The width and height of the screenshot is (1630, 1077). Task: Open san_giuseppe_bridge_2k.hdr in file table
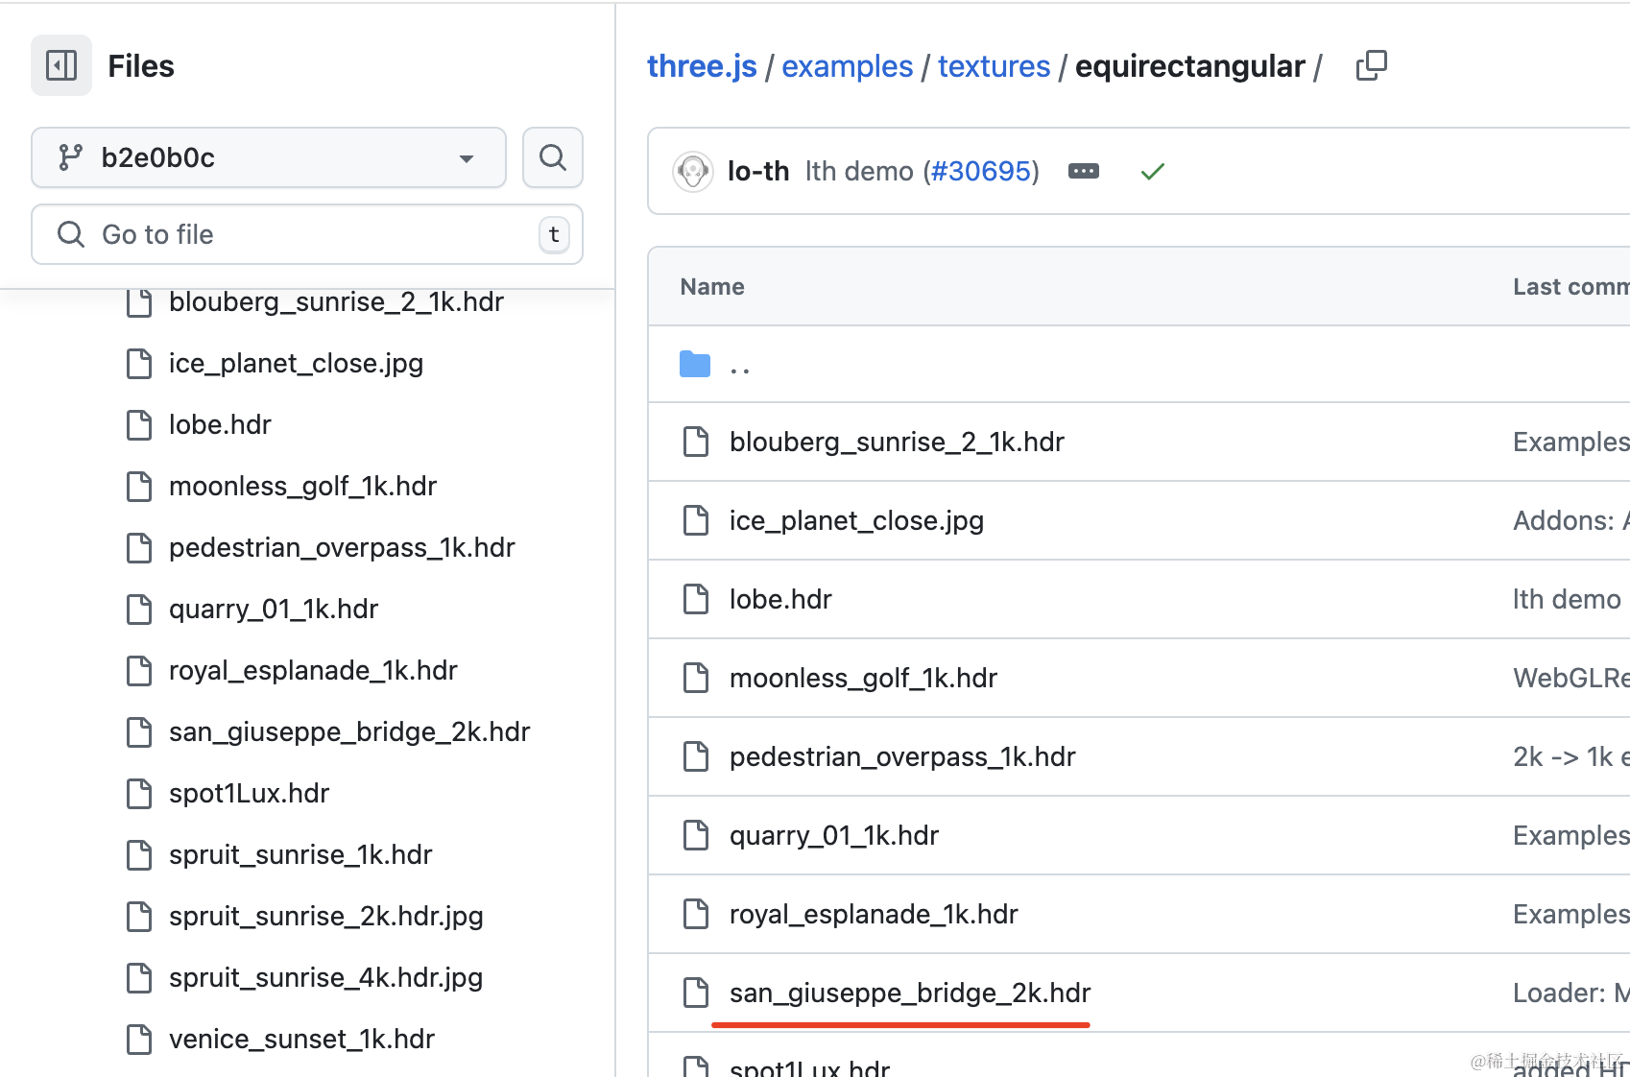click(x=910, y=993)
